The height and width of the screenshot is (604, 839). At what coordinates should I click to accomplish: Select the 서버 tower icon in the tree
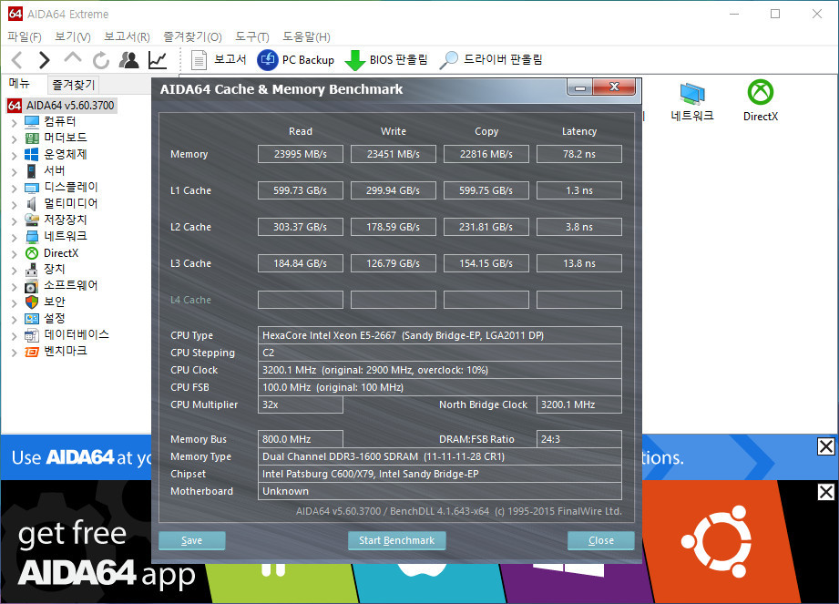point(32,171)
